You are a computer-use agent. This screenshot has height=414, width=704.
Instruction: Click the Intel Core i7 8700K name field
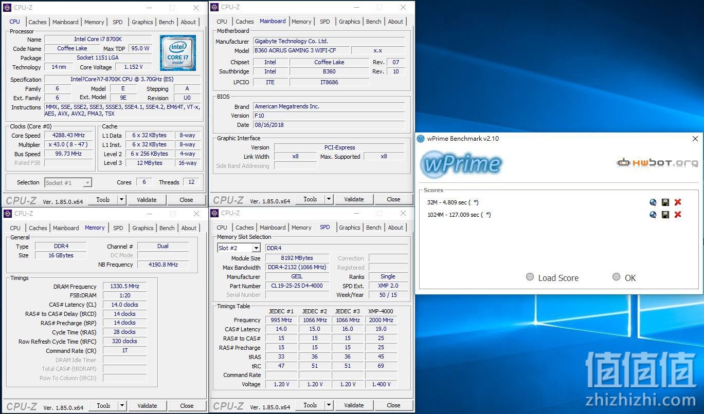(x=98, y=39)
